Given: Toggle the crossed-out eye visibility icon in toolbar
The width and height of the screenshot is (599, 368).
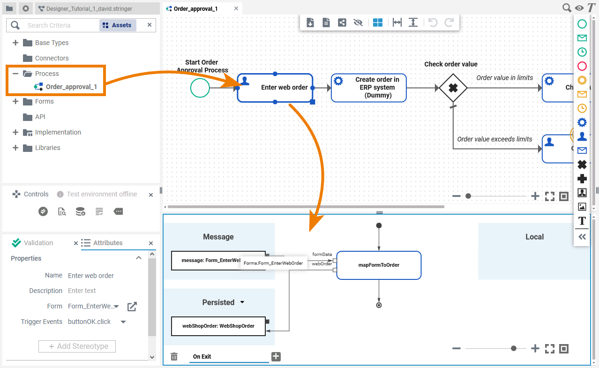Looking at the screenshot, I should click(358, 23).
